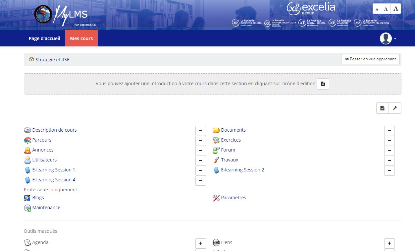
Task: Open the user profile dropdown menu
Action: pyautogui.click(x=388, y=38)
